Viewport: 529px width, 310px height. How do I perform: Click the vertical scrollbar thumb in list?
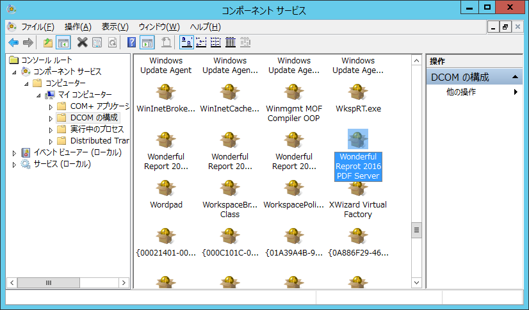click(x=416, y=230)
